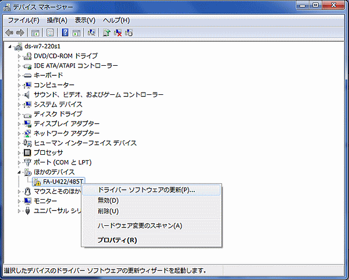The width and height of the screenshot is (349, 280).
Task: Click the プロセッサ chip icon
Action: click(x=27, y=153)
